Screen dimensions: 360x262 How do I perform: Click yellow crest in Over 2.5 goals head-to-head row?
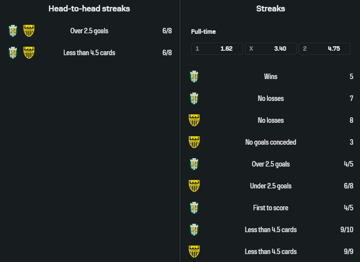tap(29, 31)
